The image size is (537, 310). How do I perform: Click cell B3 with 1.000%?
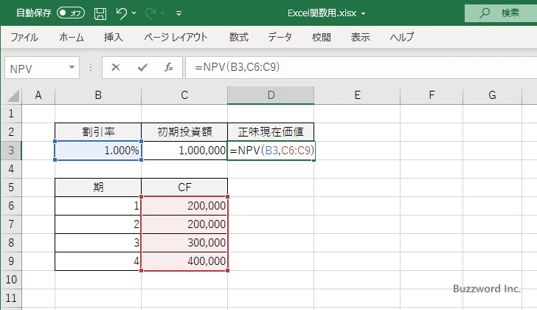(98, 151)
